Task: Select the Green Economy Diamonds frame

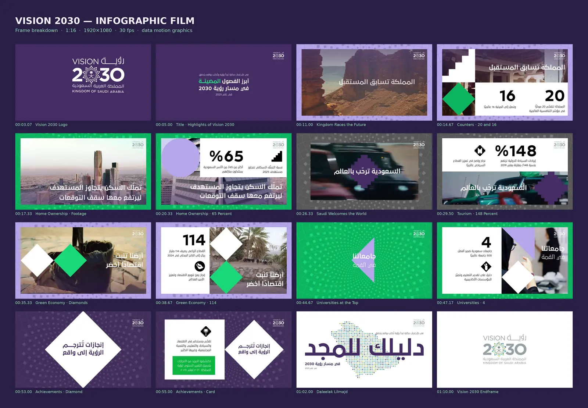Action: tap(83, 260)
